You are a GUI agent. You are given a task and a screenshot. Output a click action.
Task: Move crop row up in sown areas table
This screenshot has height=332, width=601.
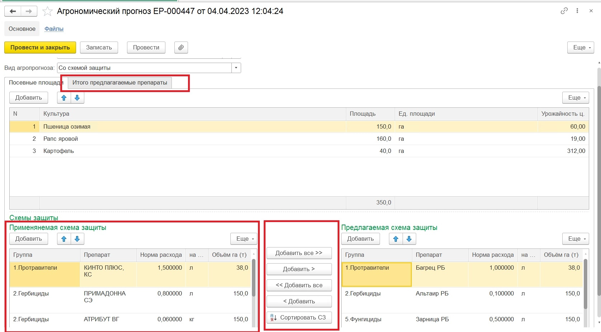(64, 98)
